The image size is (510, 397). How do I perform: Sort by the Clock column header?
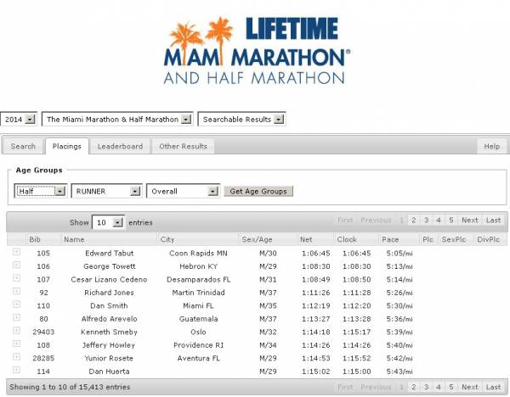pos(356,239)
